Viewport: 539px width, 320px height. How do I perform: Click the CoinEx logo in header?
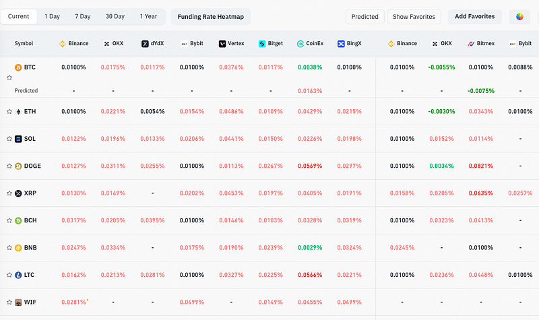point(300,44)
